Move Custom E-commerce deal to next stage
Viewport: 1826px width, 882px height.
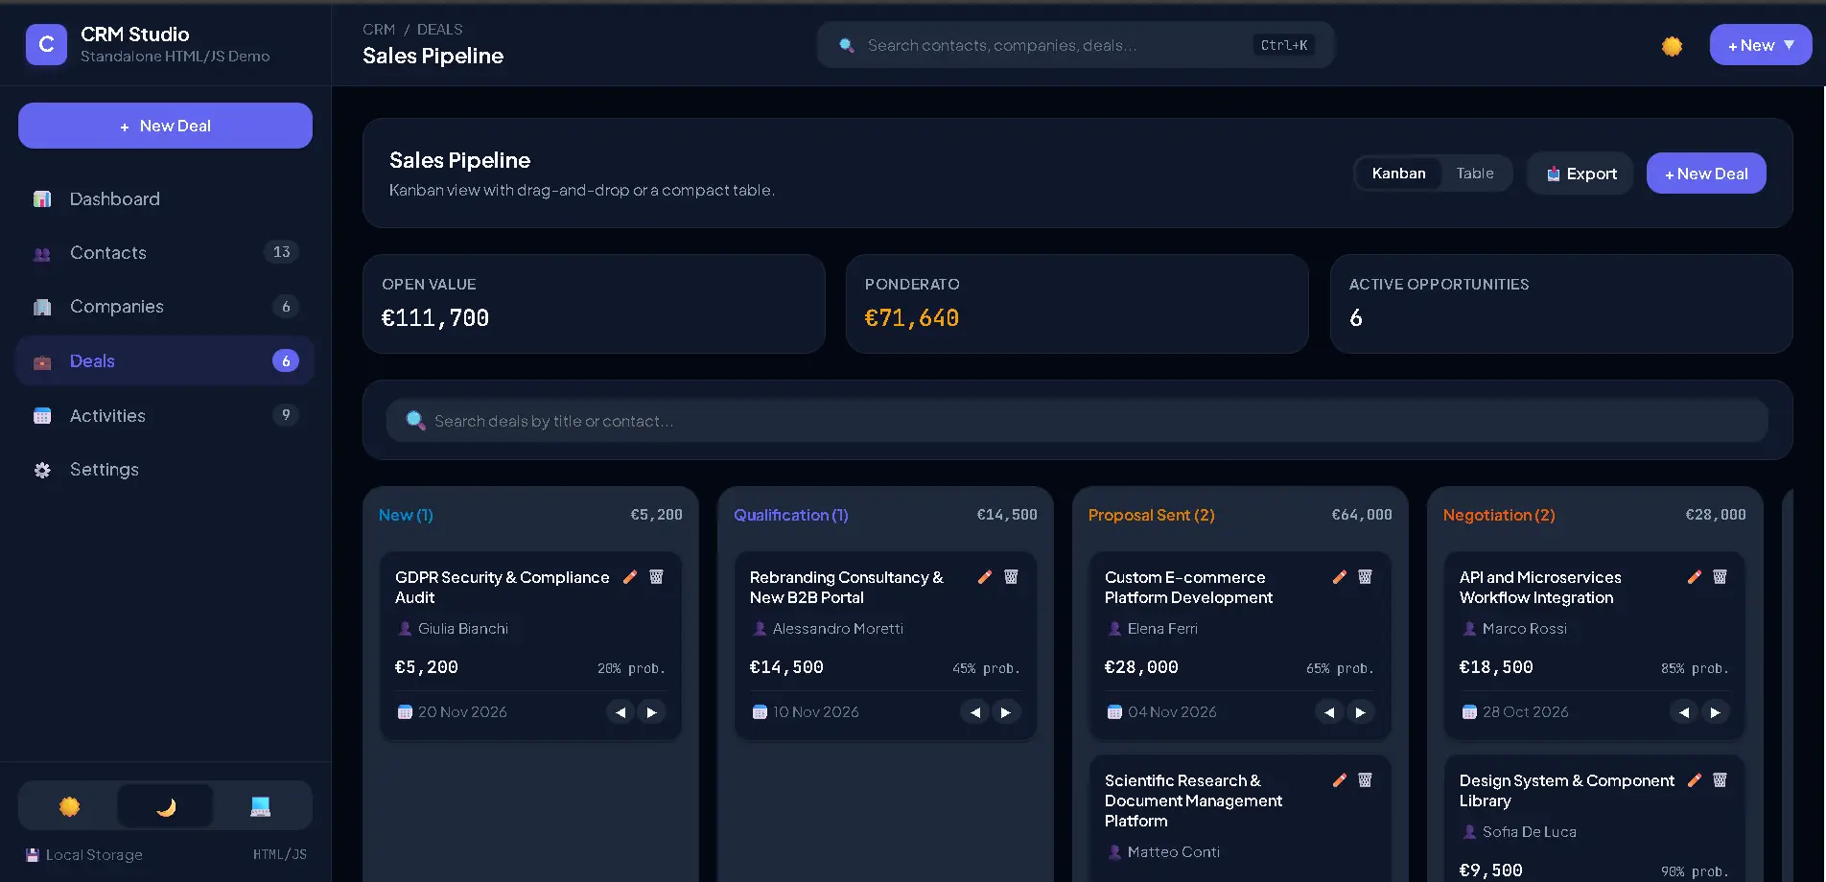[1360, 712]
